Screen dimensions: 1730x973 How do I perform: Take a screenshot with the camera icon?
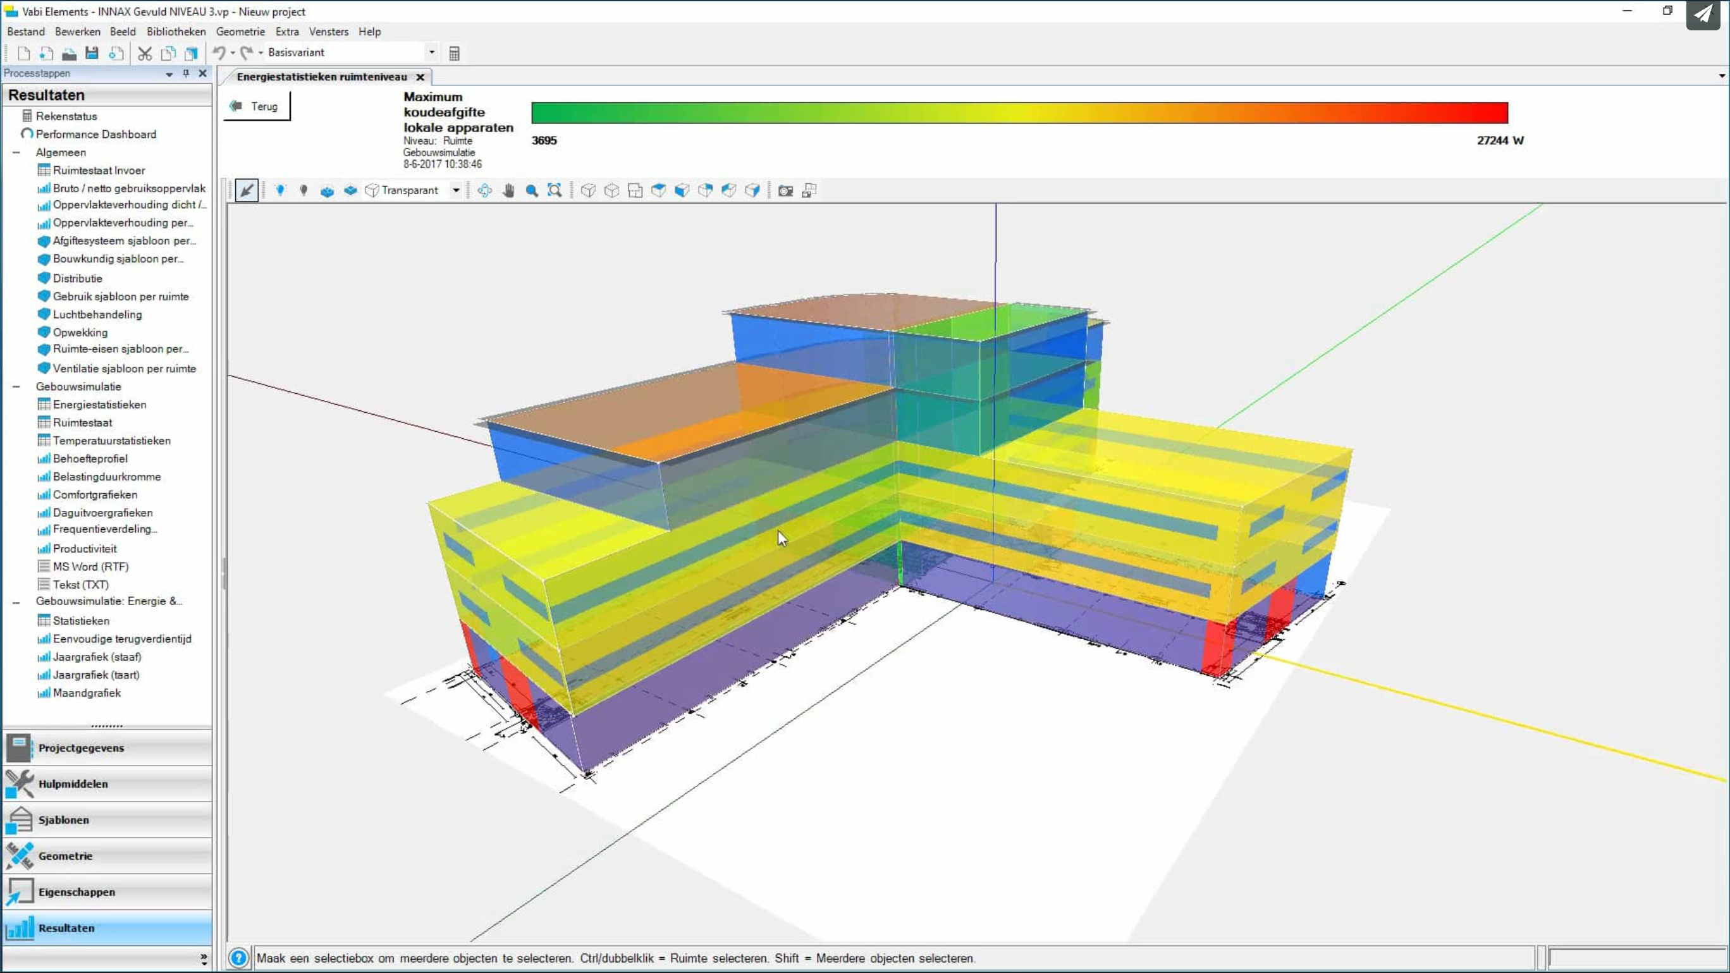785,191
